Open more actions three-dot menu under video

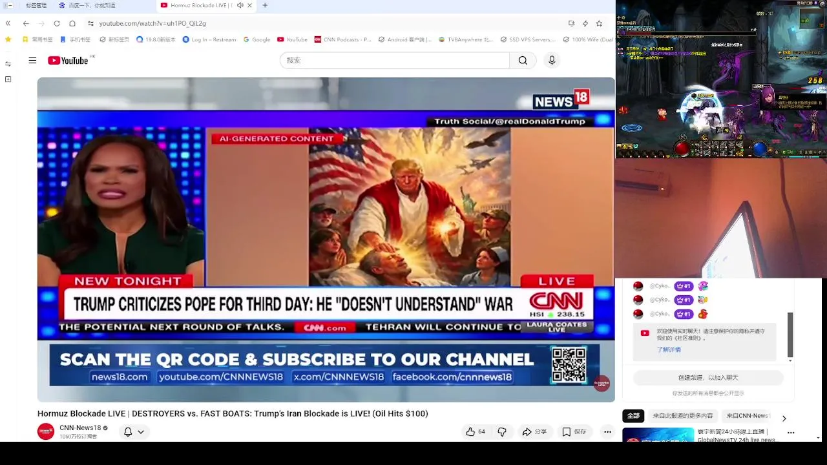(607, 432)
